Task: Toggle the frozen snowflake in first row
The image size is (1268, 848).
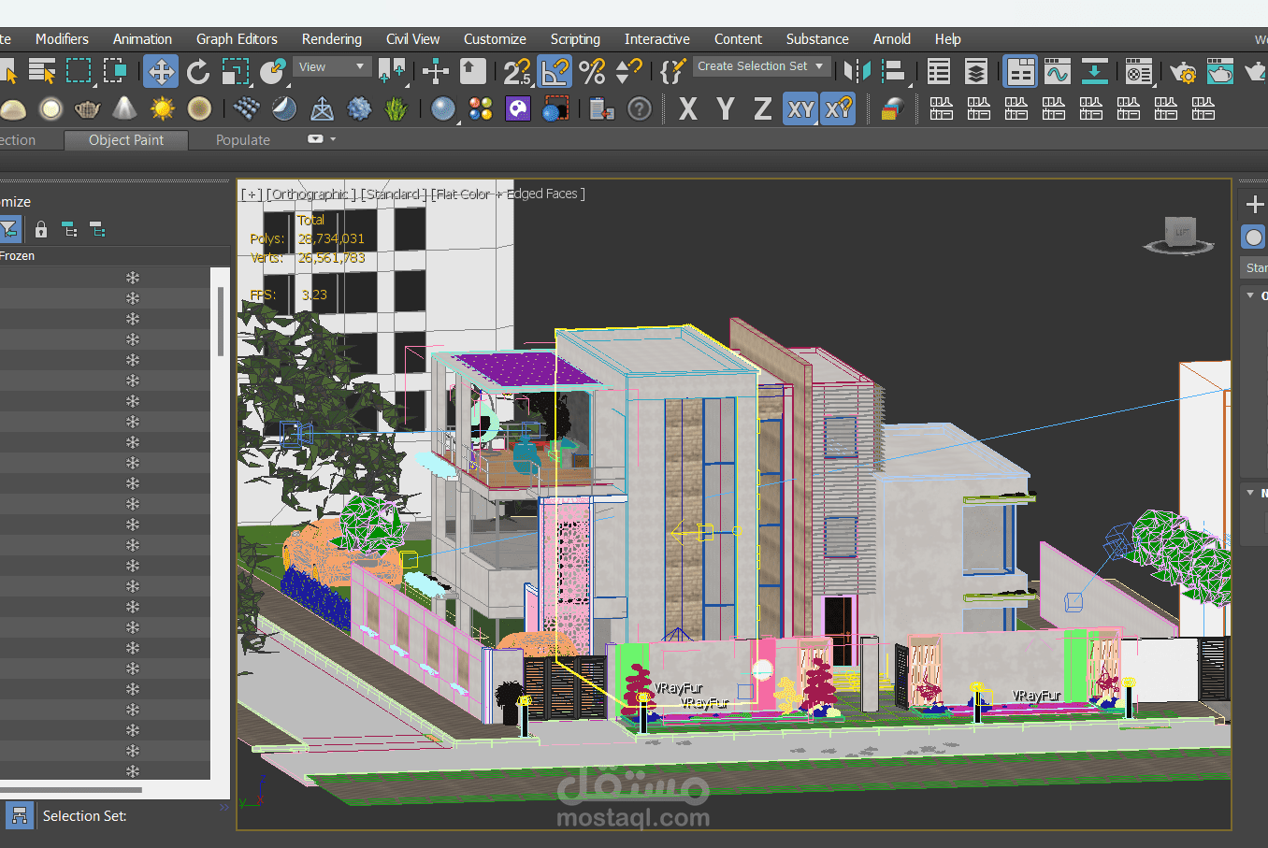Action: click(133, 278)
